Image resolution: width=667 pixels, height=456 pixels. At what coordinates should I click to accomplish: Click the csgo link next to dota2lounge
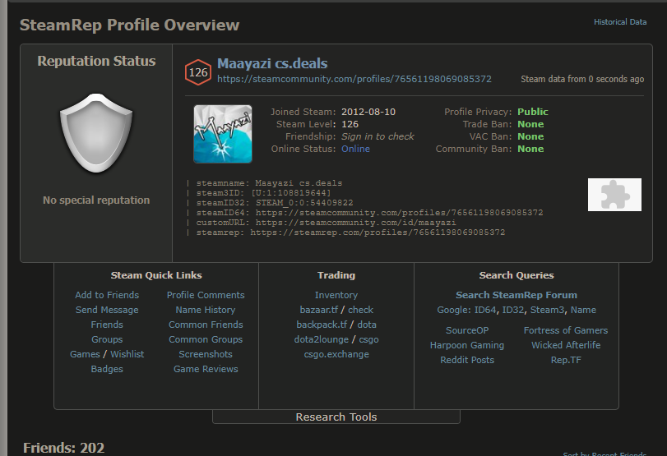pyautogui.click(x=368, y=339)
